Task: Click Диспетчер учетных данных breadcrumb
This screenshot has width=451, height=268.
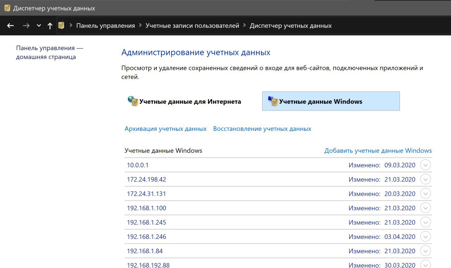Action: click(291, 26)
